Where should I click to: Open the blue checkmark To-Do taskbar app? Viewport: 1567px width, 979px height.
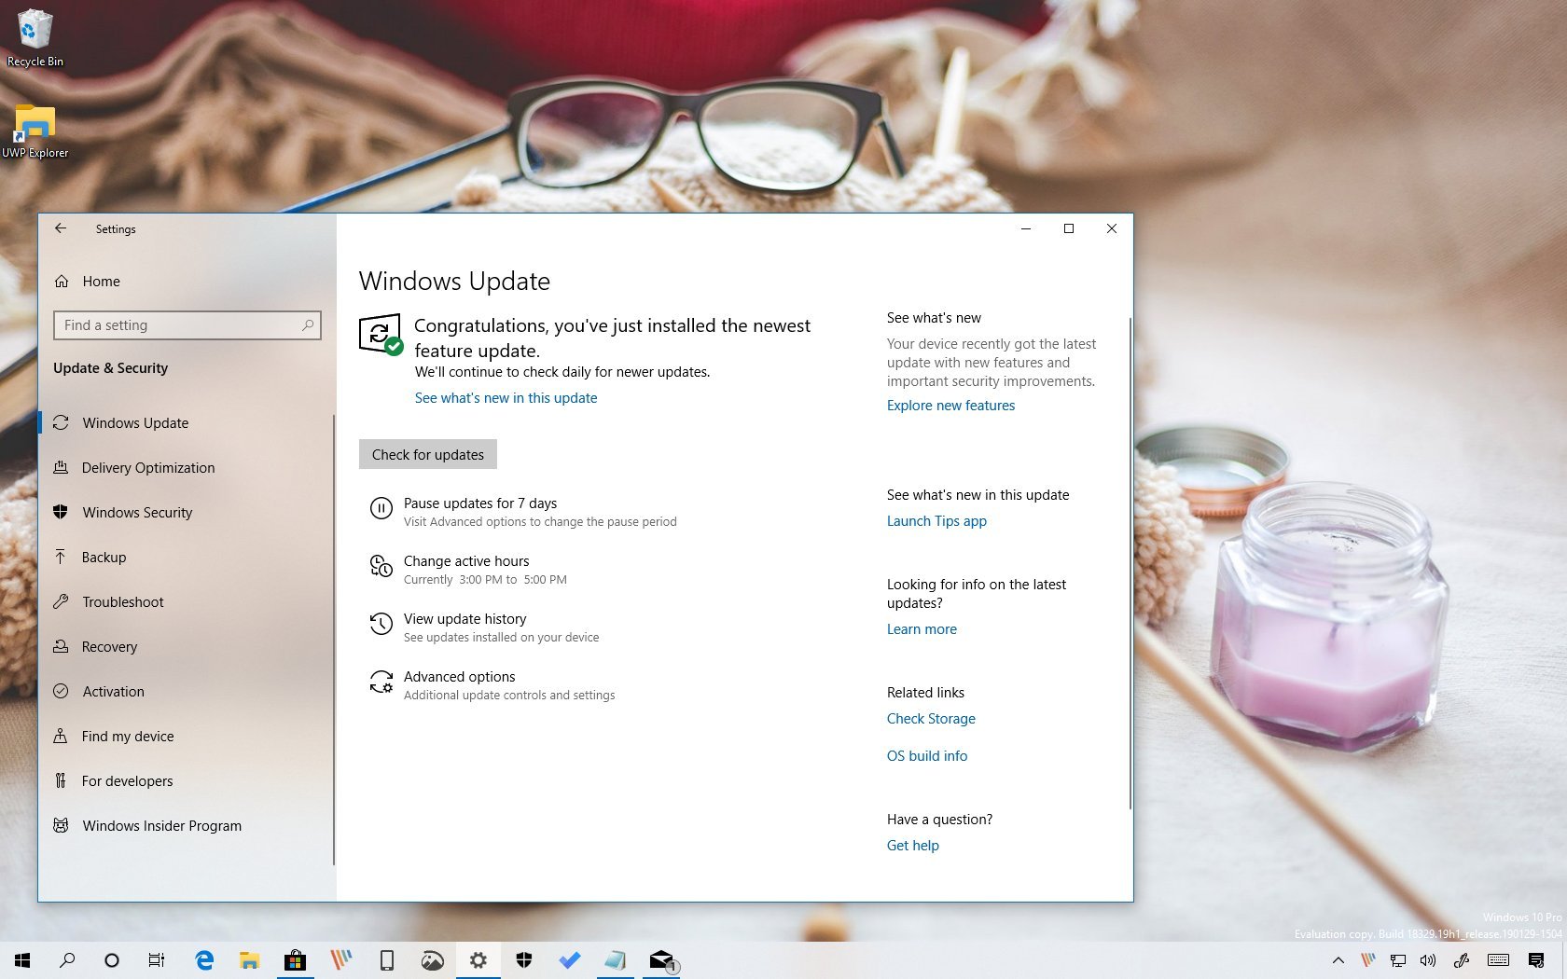(x=569, y=960)
